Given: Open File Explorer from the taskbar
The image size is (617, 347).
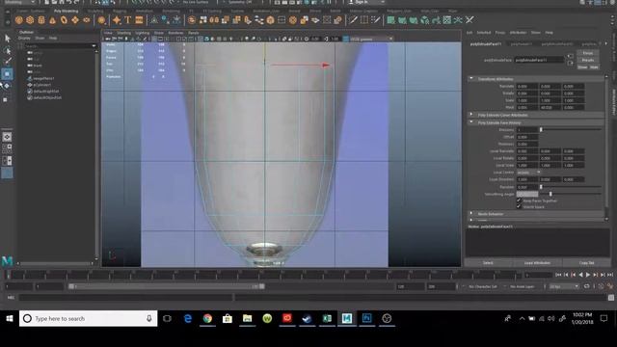Looking at the screenshot, I should pos(247,318).
